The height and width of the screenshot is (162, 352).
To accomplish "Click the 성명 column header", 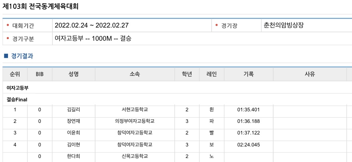I will [x=74, y=74].
